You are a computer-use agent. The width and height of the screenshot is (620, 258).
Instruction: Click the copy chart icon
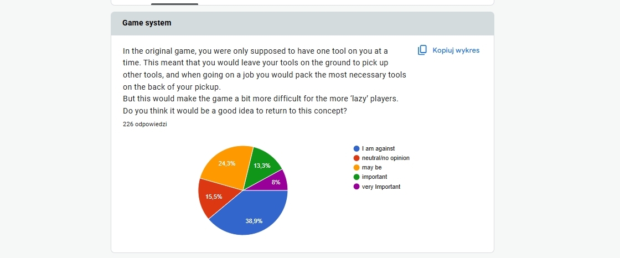pyautogui.click(x=422, y=50)
